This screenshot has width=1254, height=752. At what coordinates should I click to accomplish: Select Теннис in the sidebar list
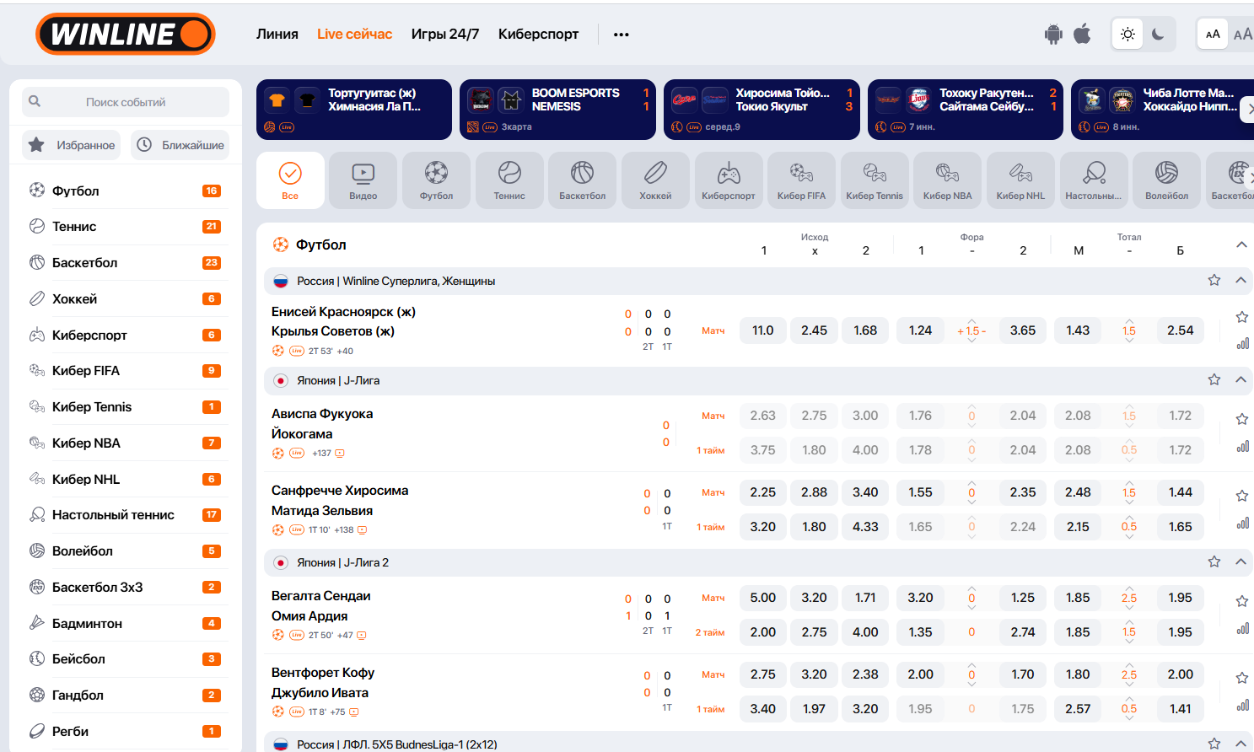(x=126, y=227)
